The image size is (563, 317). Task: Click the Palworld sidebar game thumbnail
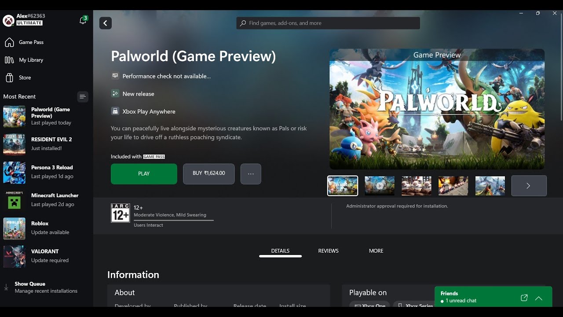point(14,116)
